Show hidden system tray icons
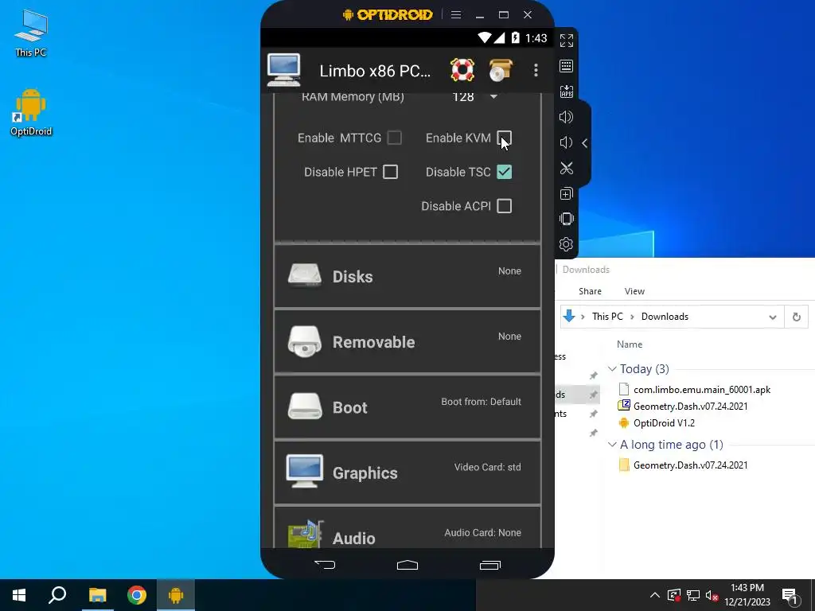 [655, 595]
